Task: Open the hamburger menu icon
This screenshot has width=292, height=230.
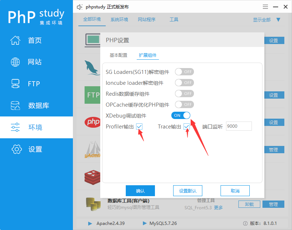Action: point(265,7)
